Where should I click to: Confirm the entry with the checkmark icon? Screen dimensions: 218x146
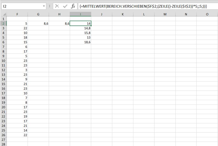(65, 6)
